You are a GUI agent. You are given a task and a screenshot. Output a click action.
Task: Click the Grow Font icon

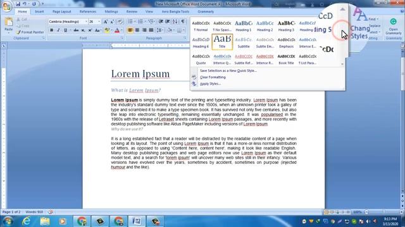[x=106, y=21]
